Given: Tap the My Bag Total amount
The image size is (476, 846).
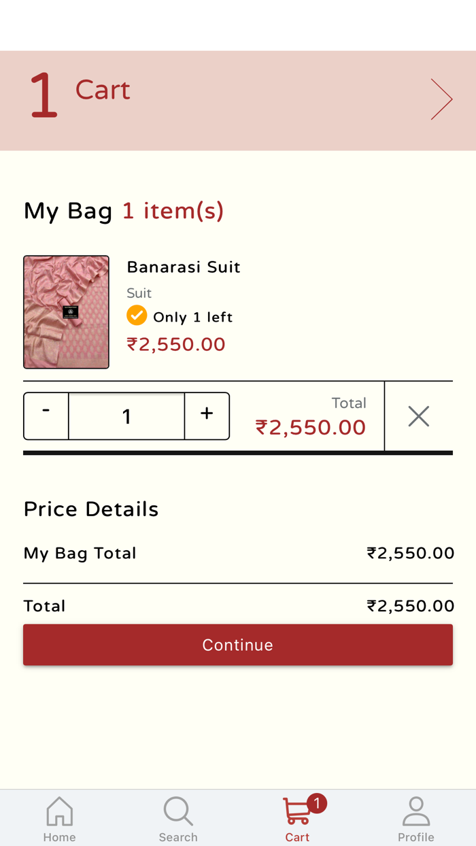Looking at the screenshot, I should click(410, 554).
